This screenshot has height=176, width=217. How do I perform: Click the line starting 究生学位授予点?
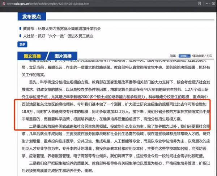pos(115,97)
